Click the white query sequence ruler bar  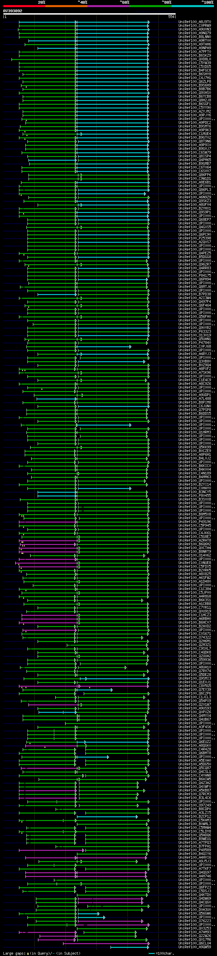coord(89,14)
